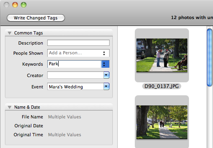Open the People Shown stepper arrows
This screenshot has width=213, height=148.
(x=104, y=53)
